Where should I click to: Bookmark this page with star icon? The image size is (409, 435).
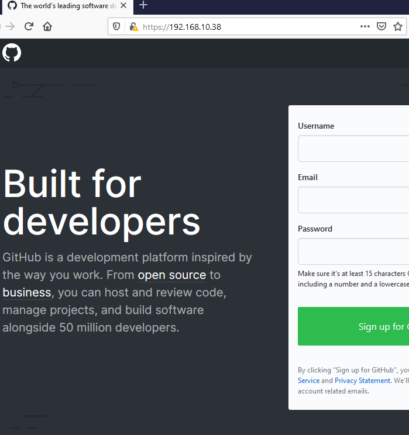pos(398,26)
